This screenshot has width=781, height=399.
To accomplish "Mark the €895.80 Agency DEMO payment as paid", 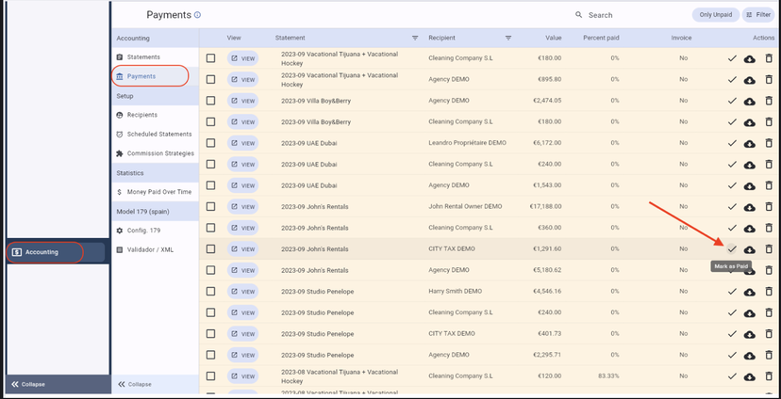I will (731, 79).
